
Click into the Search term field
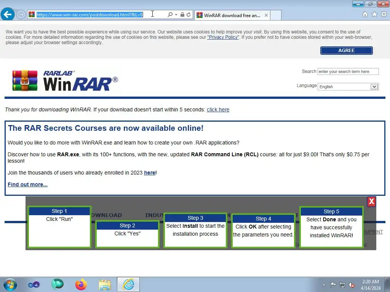tap(348, 71)
